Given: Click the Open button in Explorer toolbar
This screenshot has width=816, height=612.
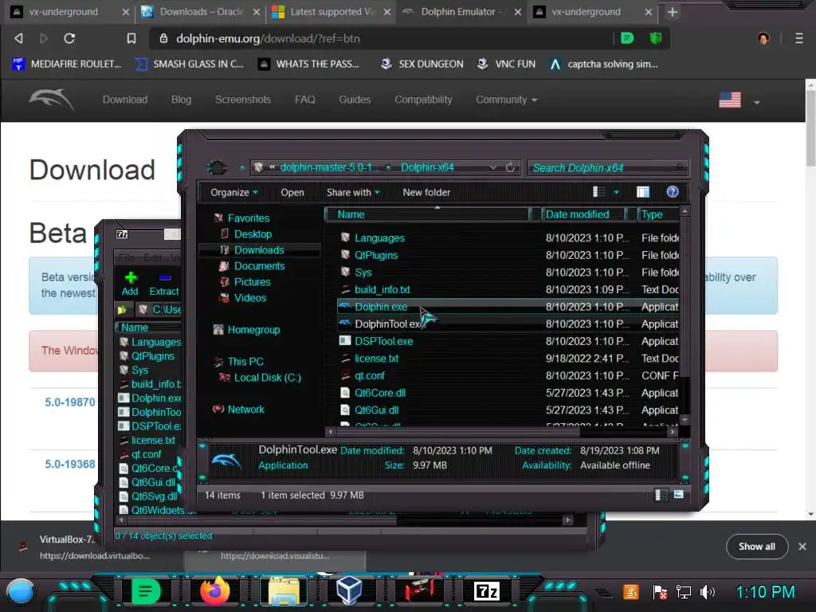Looking at the screenshot, I should [292, 193].
